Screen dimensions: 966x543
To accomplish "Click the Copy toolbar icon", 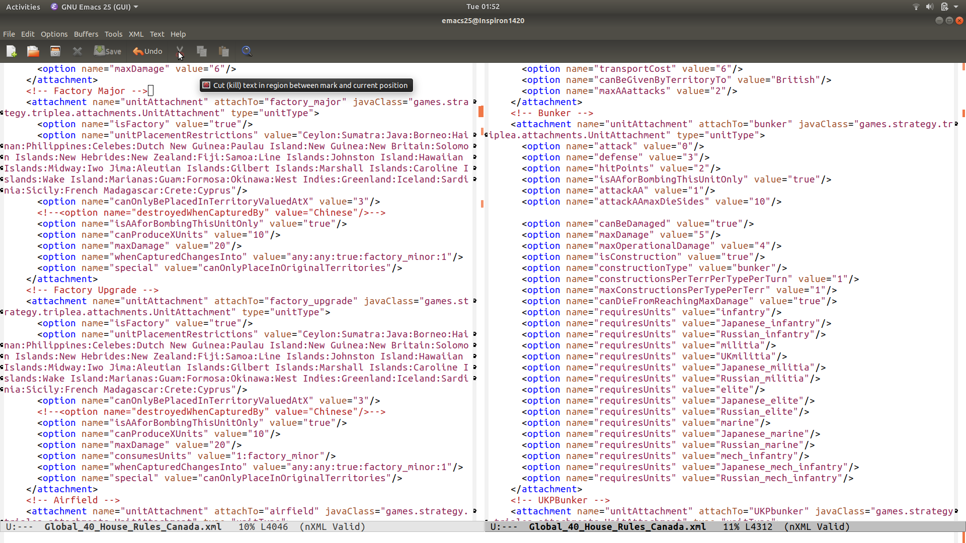I will pos(202,51).
